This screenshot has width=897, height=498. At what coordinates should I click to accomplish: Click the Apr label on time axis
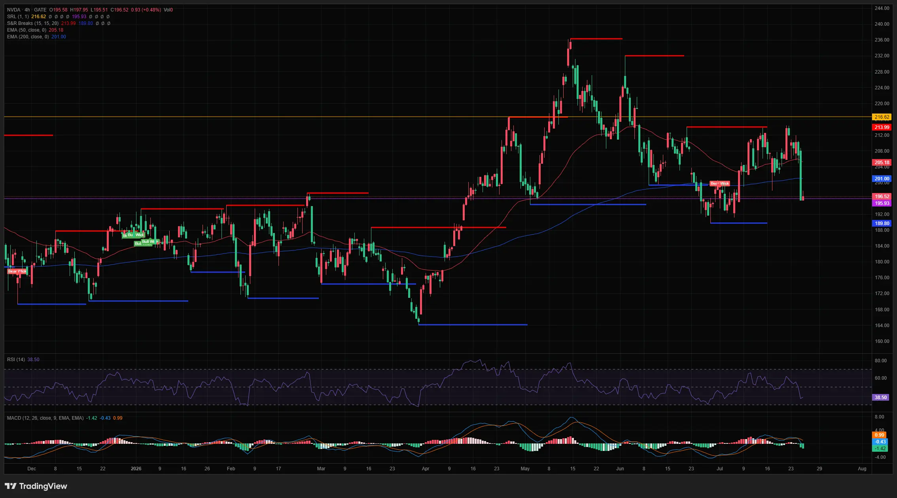pos(426,469)
